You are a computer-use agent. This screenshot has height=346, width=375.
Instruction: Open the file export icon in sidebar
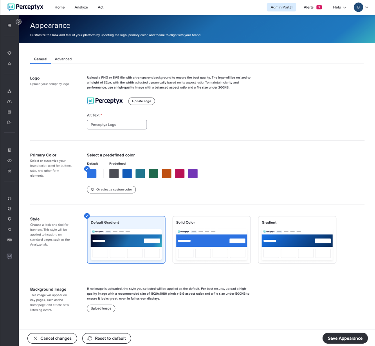[x=9, y=122]
